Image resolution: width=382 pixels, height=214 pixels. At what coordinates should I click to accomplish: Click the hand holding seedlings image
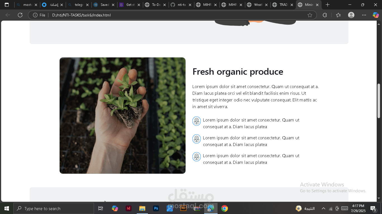pos(122,116)
